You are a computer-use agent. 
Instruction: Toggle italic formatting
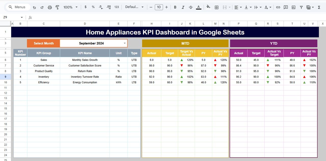pos(183,7)
